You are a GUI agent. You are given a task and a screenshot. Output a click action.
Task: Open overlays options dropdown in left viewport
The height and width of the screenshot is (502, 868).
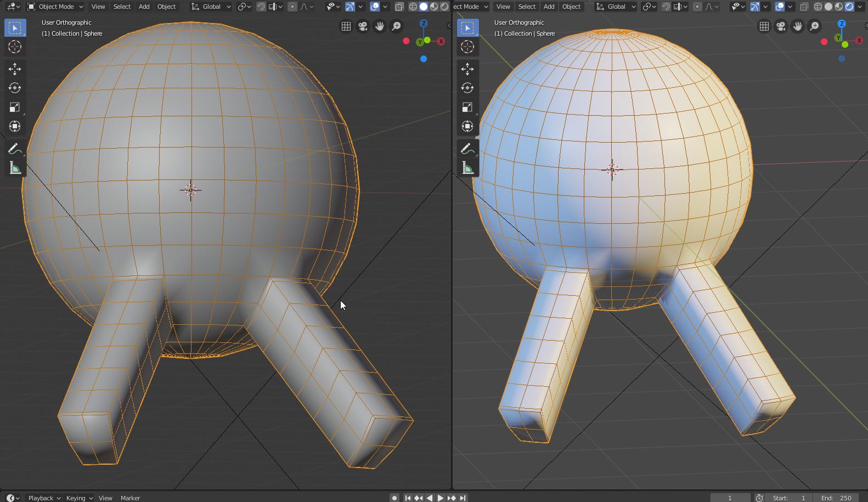[385, 7]
